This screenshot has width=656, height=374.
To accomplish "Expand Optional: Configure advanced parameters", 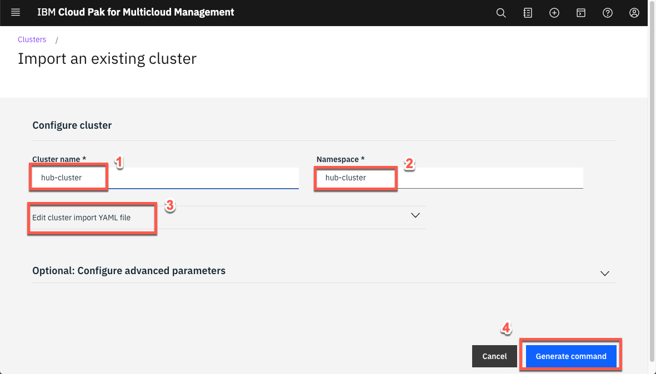I will [128, 271].
